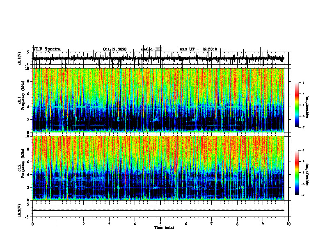Click the "8" kHz tick on ch.2 spectrogram
Viewport: 325px width, 251px height.
coord(29,149)
